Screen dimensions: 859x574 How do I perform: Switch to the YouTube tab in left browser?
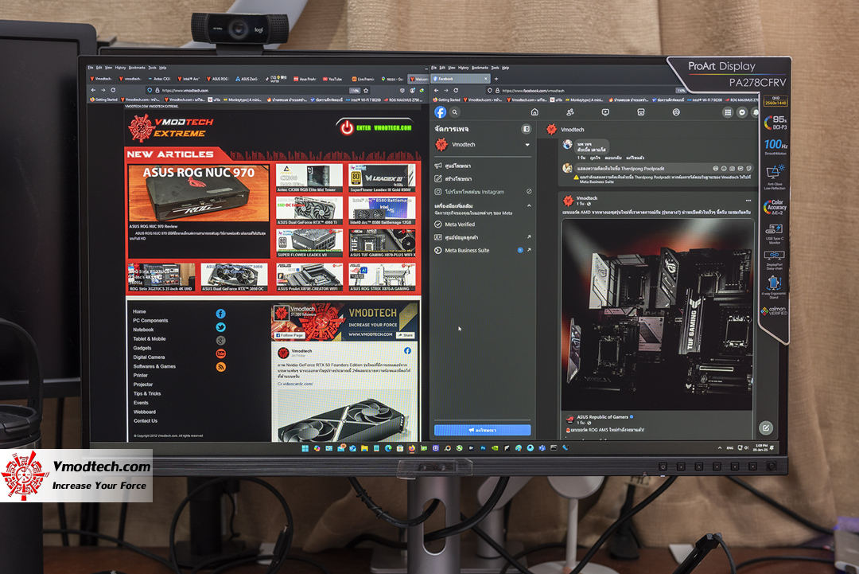(x=332, y=79)
